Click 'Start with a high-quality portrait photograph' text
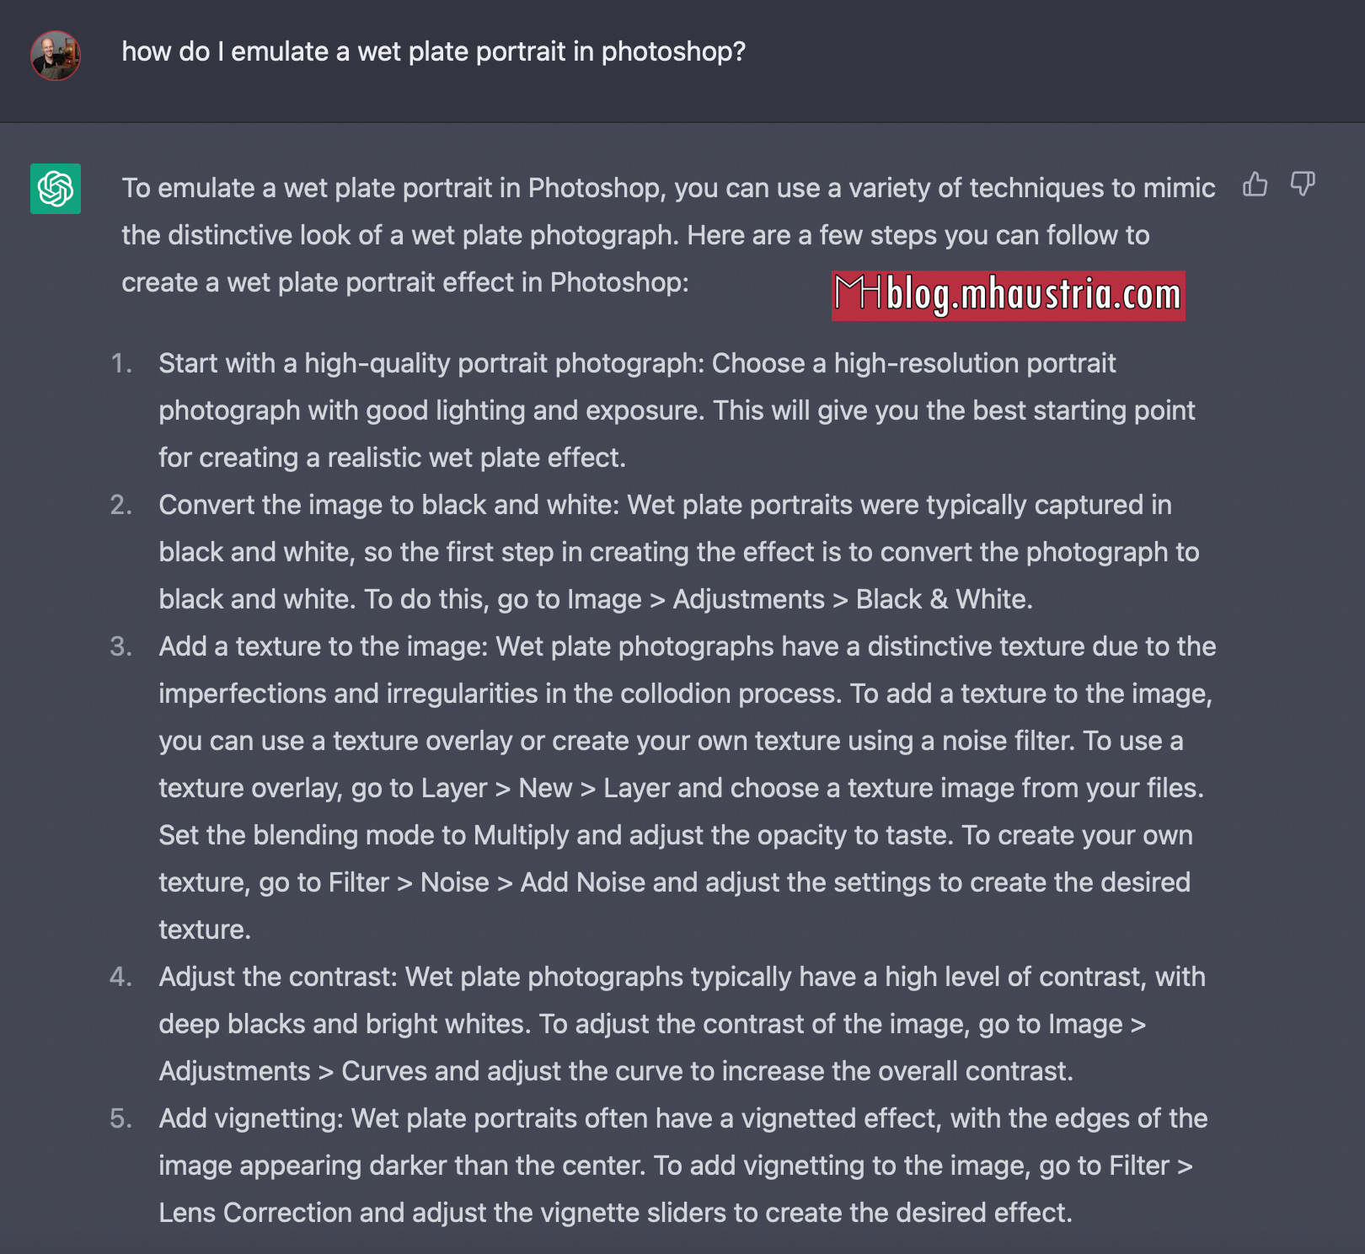Viewport: 1365px width, 1254px height. coord(430,363)
